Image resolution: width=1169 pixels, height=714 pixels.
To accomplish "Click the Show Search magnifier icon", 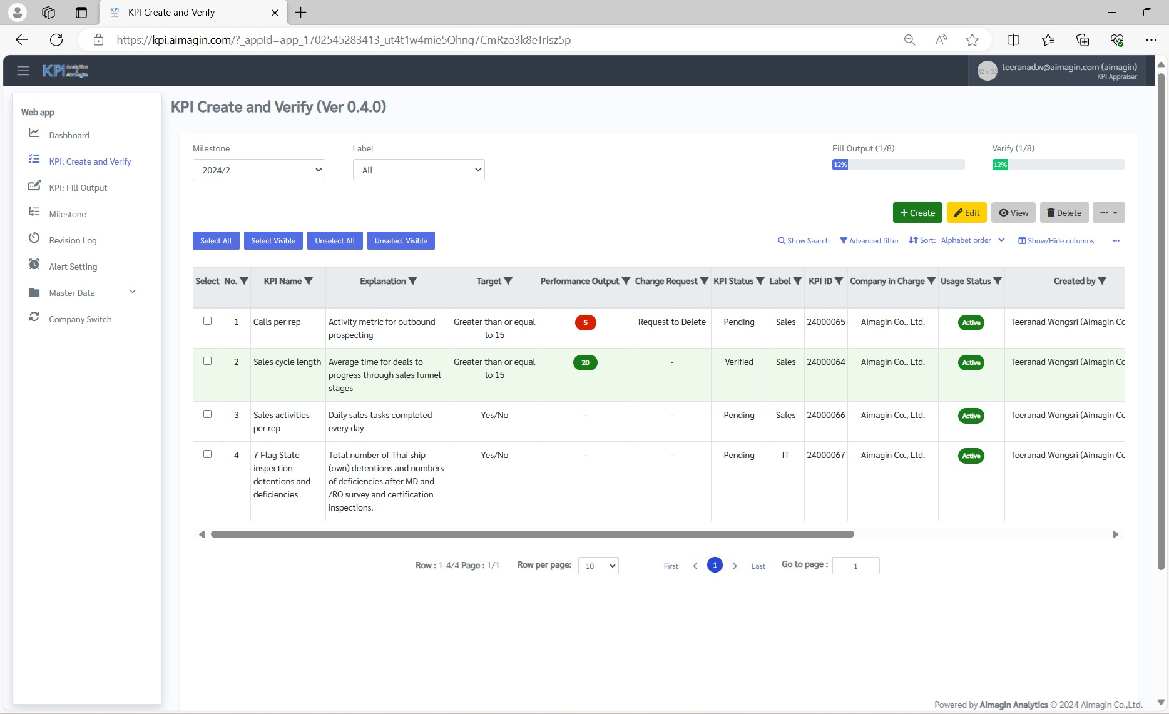I will click(x=782, y=241).
